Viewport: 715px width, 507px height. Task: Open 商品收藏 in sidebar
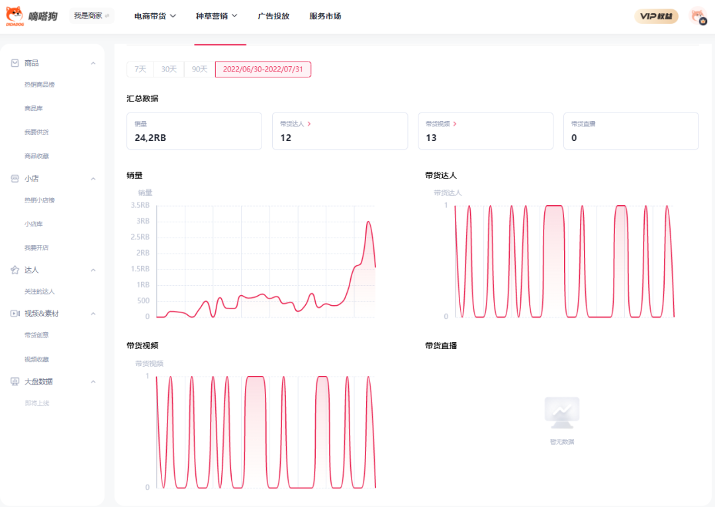[36, 156]
